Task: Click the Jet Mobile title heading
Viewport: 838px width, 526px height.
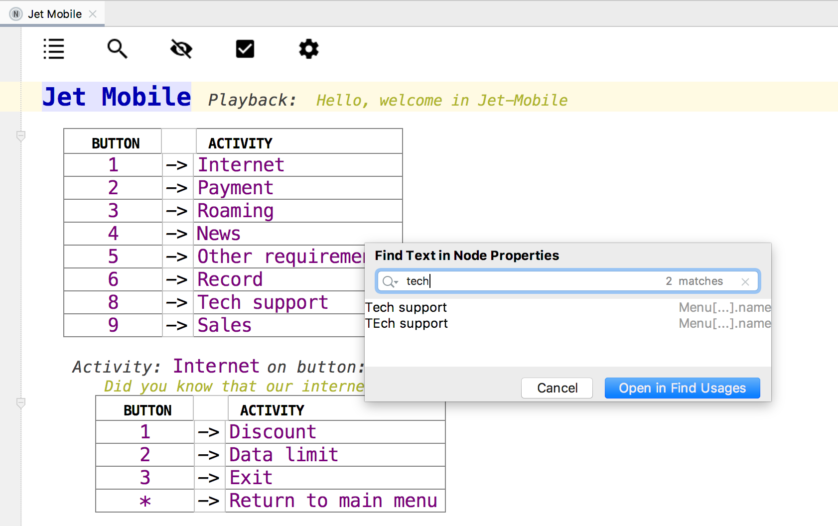Action: click(117, 97)
